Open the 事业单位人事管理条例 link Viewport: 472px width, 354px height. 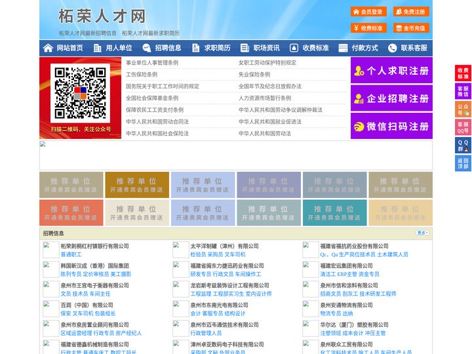click(152, 63)
